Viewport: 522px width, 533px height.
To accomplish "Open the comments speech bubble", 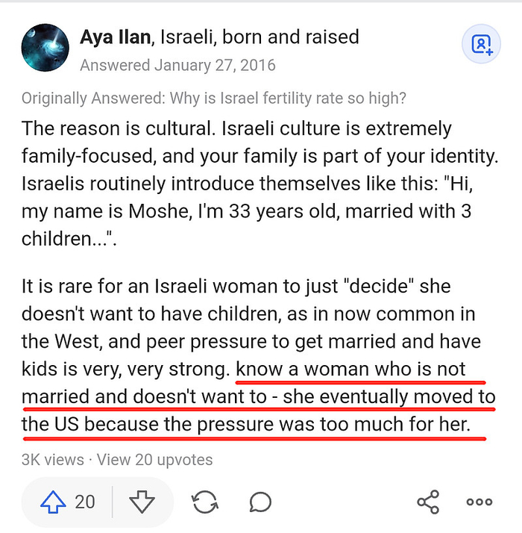I will 261,502.
